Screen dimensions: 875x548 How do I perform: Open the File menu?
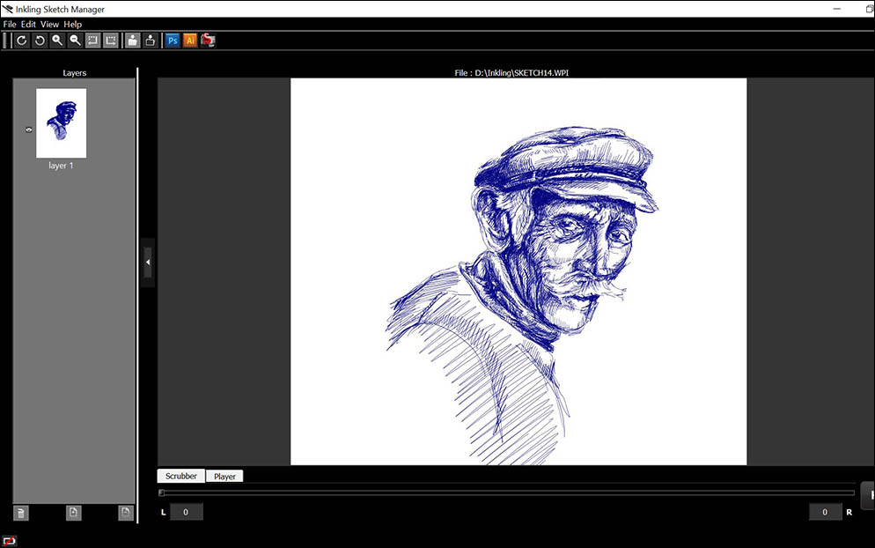10,25
